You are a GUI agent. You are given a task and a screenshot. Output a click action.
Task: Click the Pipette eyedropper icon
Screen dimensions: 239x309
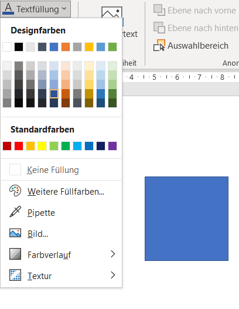pos(15,212)
